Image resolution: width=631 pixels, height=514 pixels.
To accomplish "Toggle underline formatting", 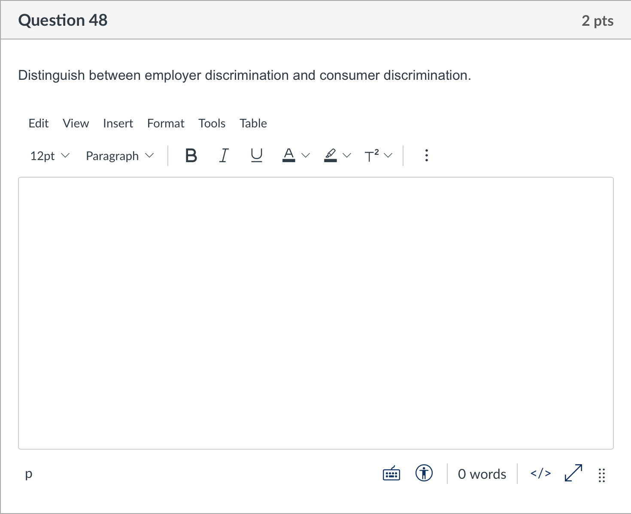I will [256, 155].
